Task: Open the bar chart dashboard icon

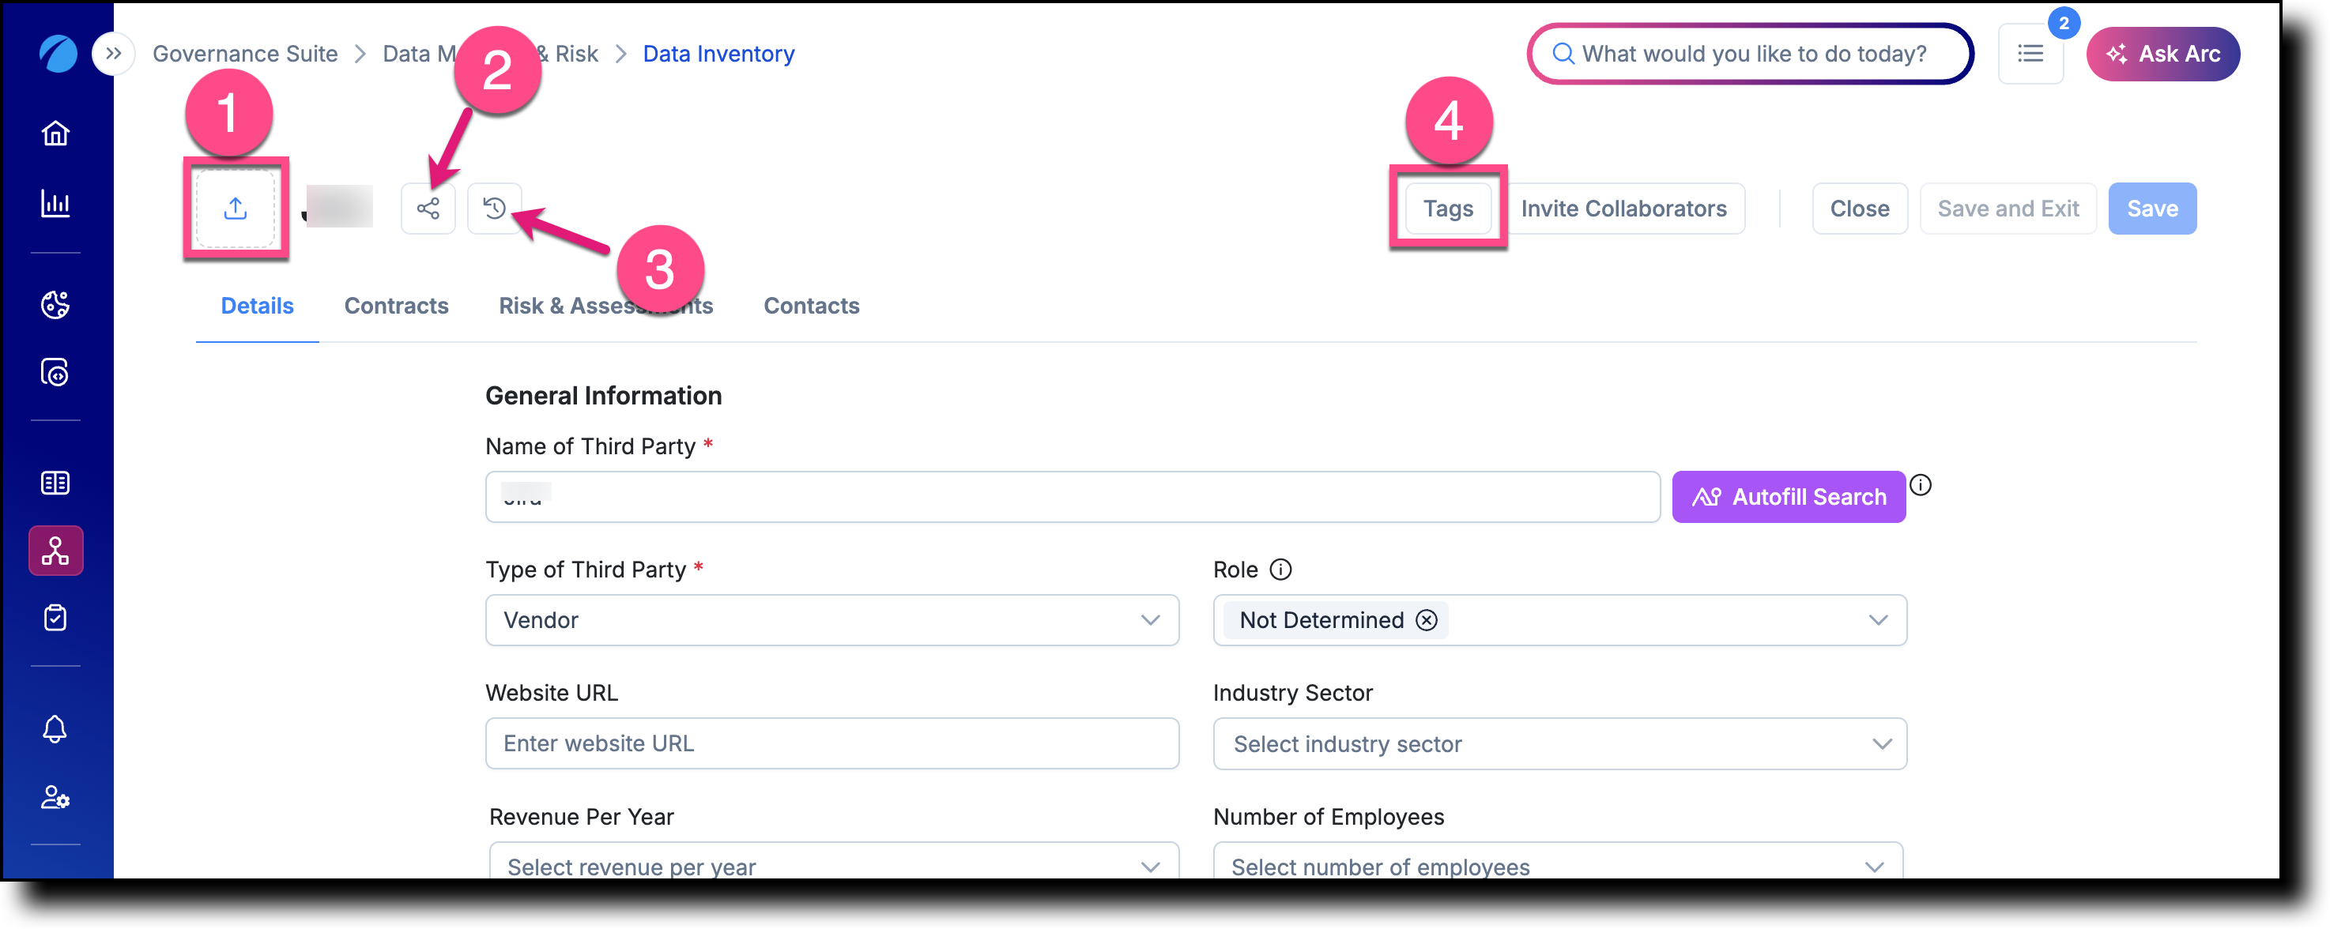Action: (x=55, y=203)
